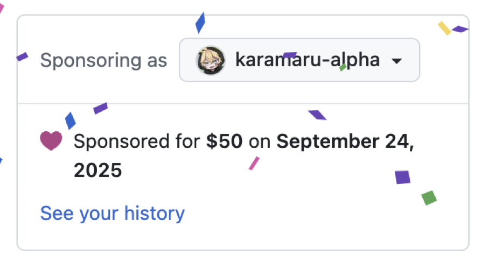Open the See your history link
The height and width of the screenshot is (270, 489).
(x=112, y=214)
